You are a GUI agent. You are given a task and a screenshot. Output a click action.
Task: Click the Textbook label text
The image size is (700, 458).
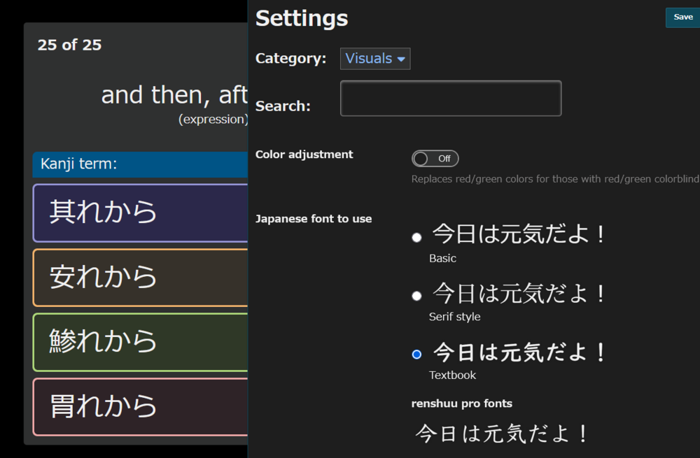[452, 375]
